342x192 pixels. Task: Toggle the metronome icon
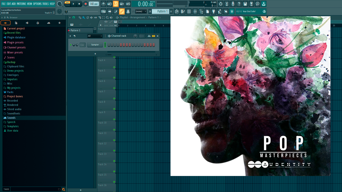tap(103, 4)
